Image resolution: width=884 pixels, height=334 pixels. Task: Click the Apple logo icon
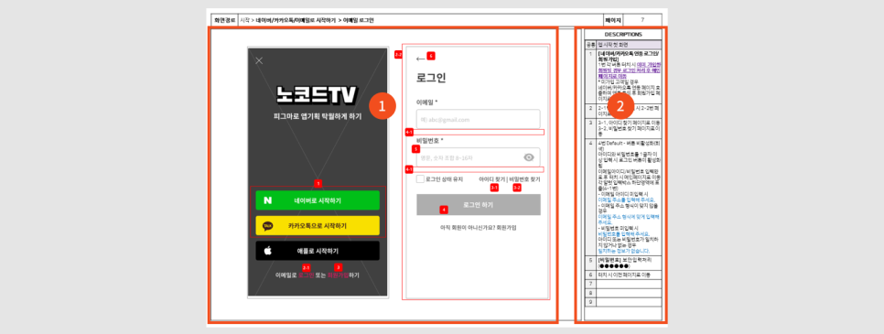[268, 251]
